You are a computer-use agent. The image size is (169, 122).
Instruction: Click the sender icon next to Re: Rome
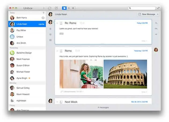point(61,23)
